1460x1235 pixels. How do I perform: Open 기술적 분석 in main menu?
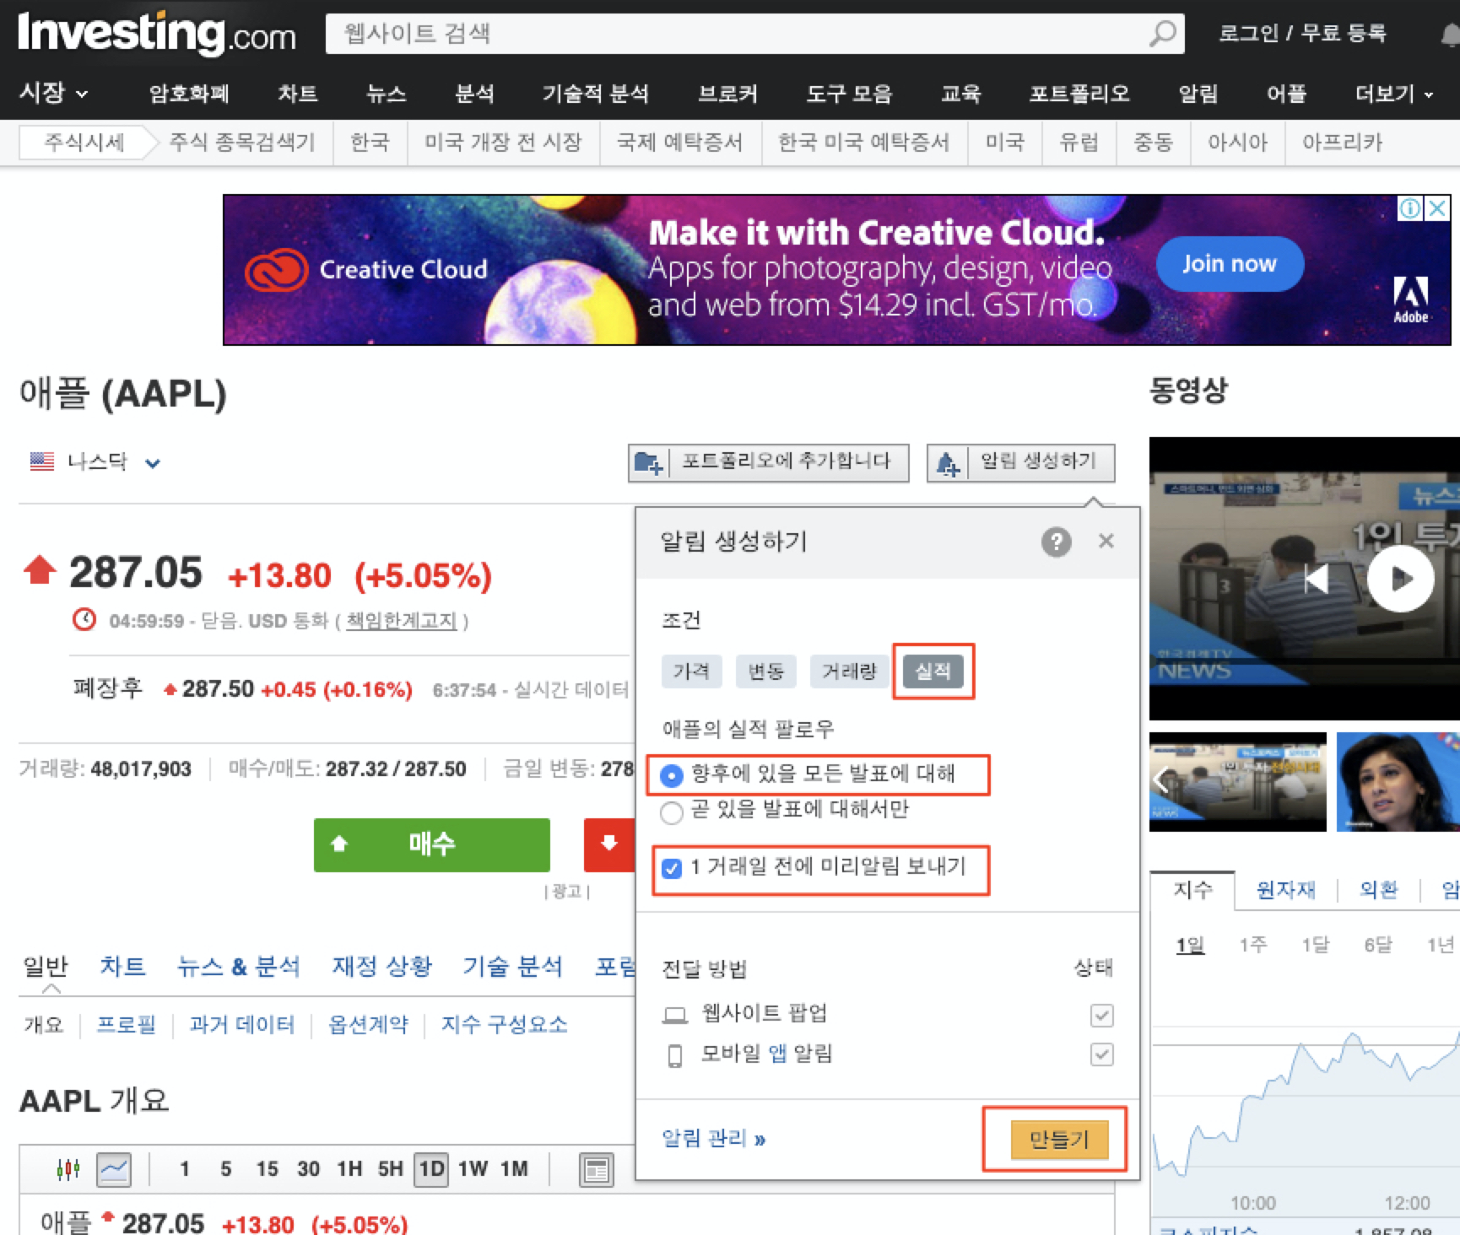[x=595, y=94]
